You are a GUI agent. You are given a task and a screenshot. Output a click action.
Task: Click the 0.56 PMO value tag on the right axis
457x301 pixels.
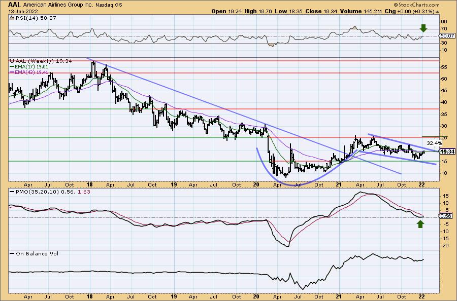click(x=446, y=216)
